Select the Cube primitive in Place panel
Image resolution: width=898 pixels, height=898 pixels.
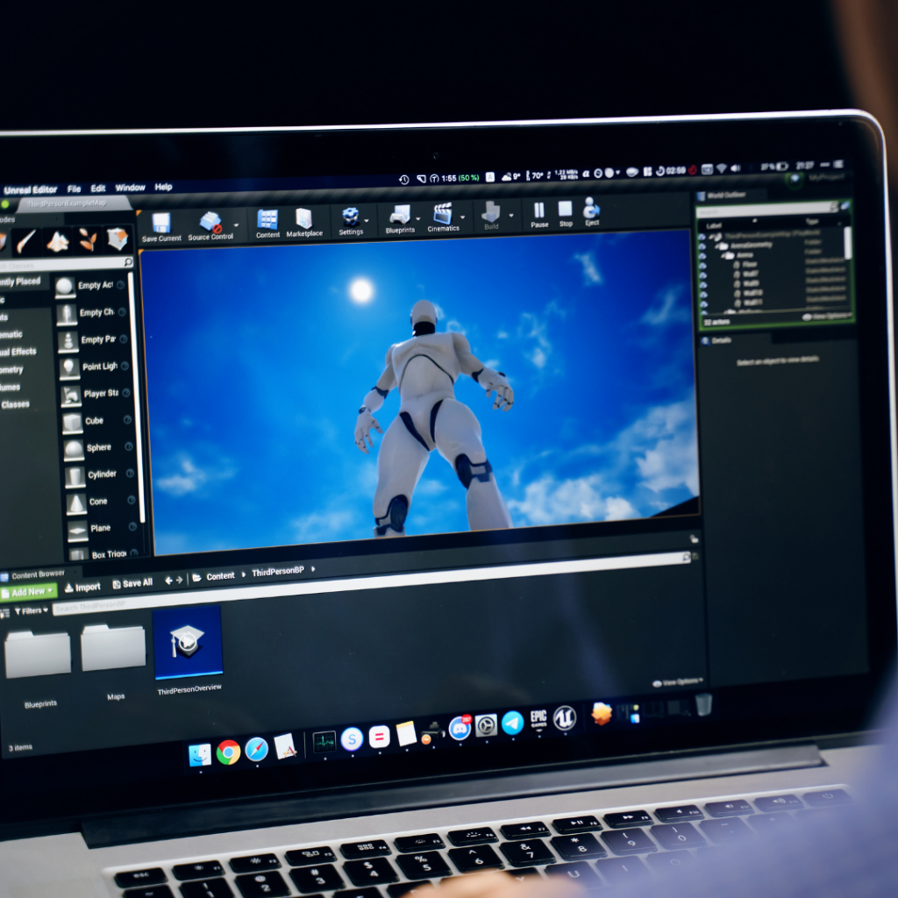[73, 423]
